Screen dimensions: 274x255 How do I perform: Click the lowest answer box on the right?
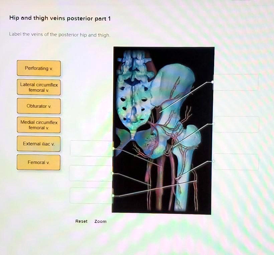click(236, 163)
